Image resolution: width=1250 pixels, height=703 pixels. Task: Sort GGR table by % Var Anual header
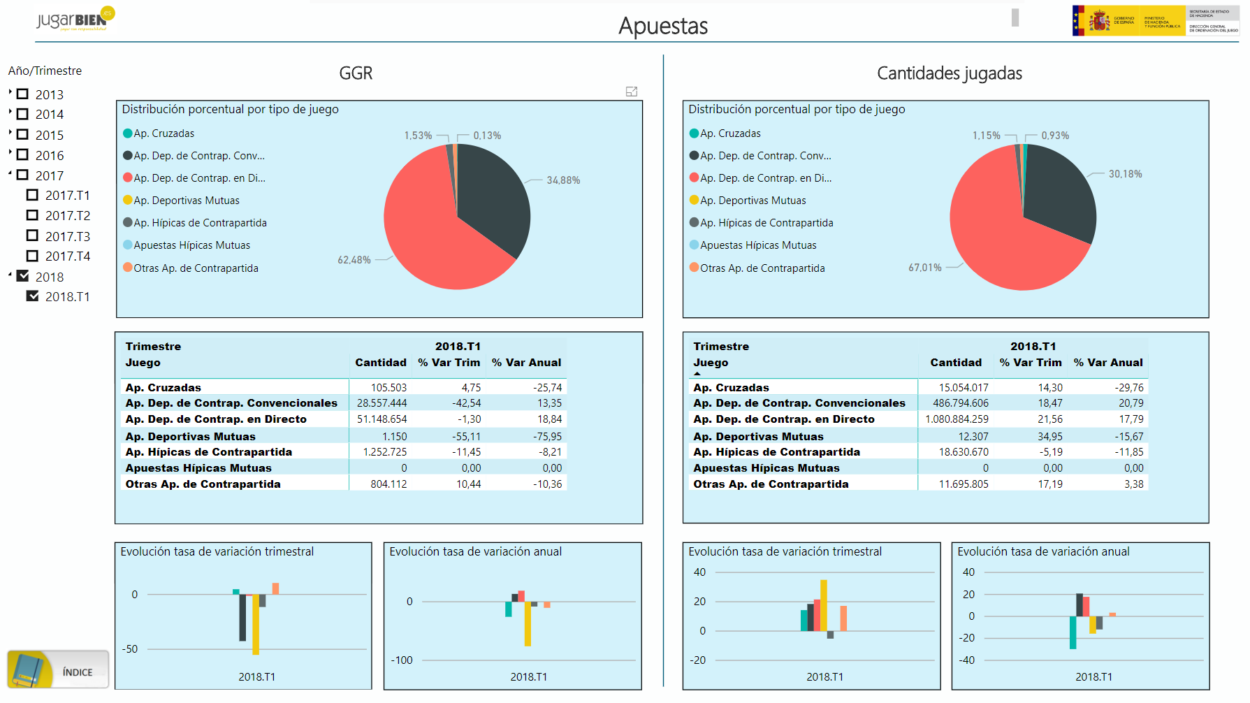pyautogui.click(x=526, y=363)
